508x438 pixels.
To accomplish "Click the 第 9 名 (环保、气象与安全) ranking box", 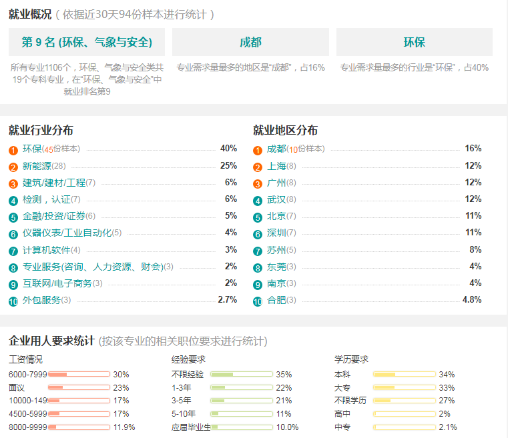I will point(87,42).
